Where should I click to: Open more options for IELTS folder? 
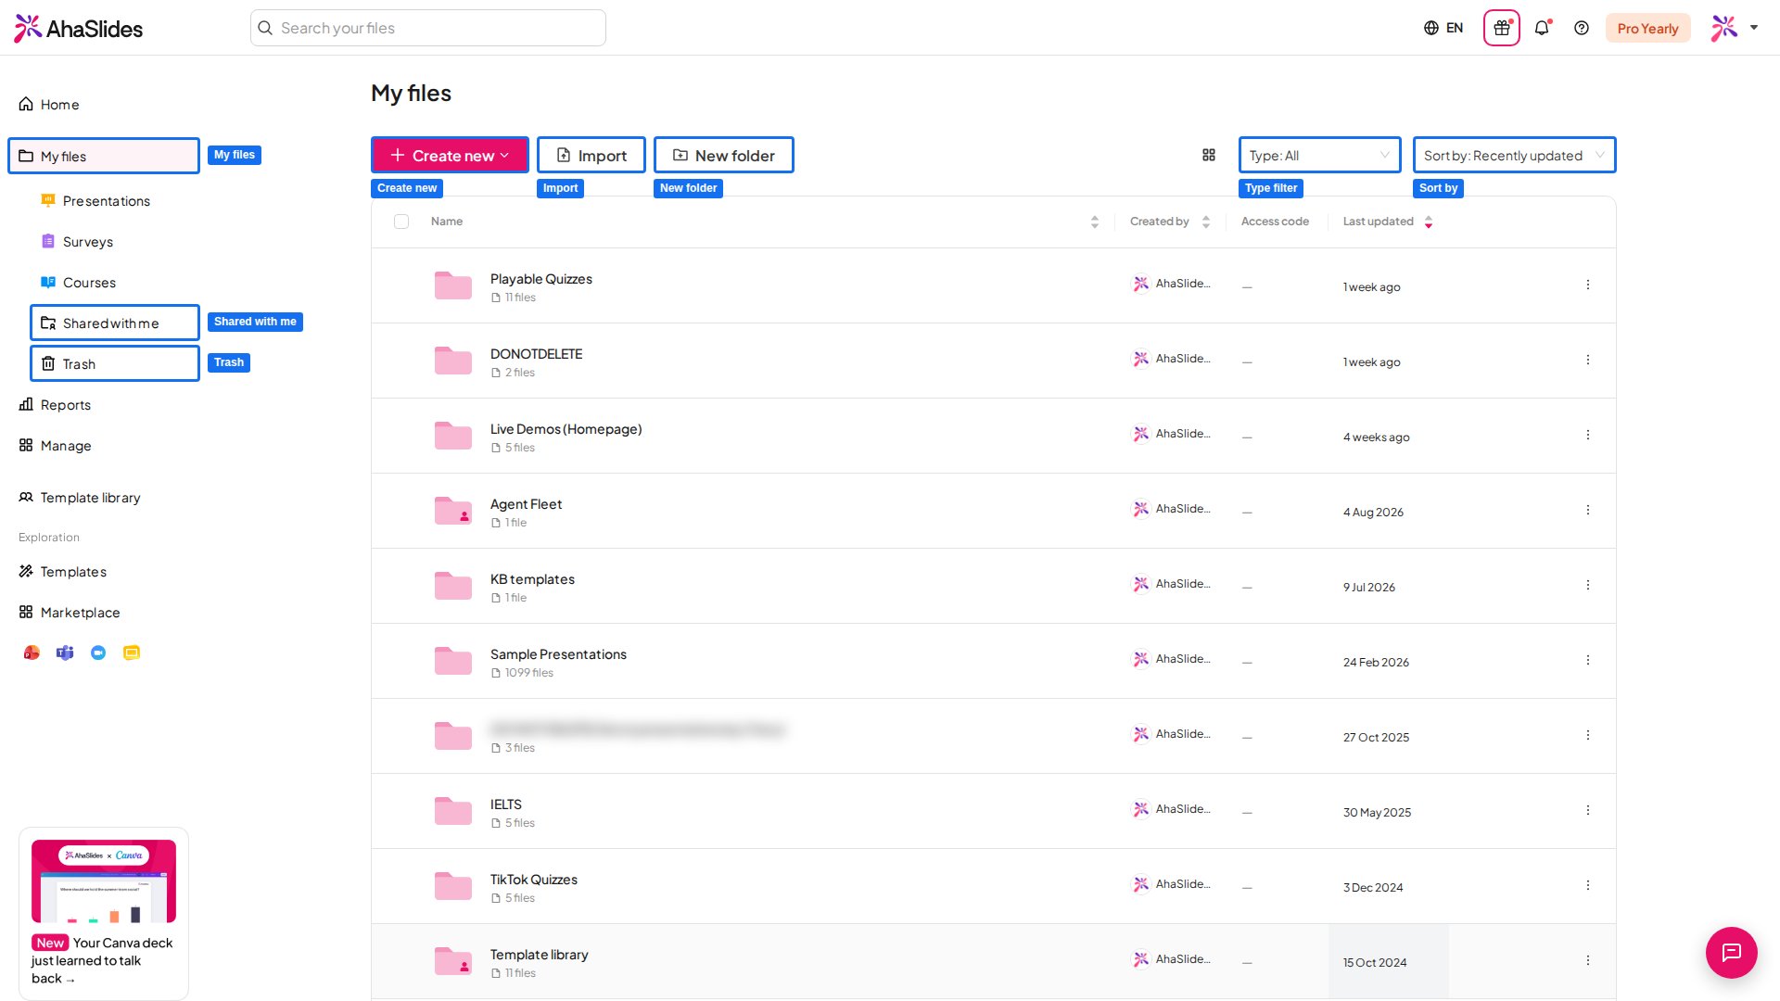(1587, 810)
